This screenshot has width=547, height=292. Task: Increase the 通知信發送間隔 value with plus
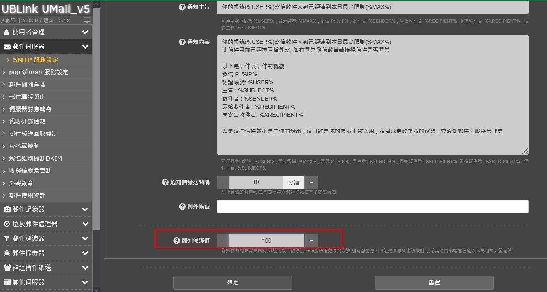pos(311,182)
